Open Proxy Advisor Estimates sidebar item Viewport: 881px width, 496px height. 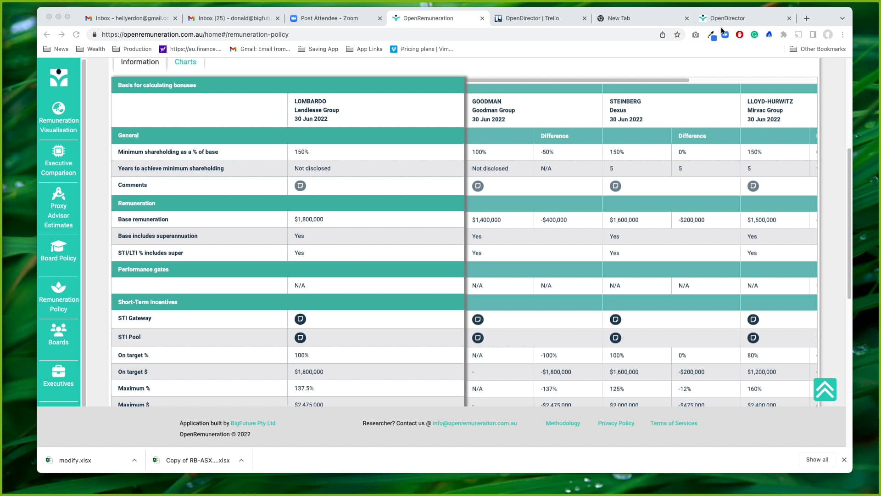[x=58, y=208]
